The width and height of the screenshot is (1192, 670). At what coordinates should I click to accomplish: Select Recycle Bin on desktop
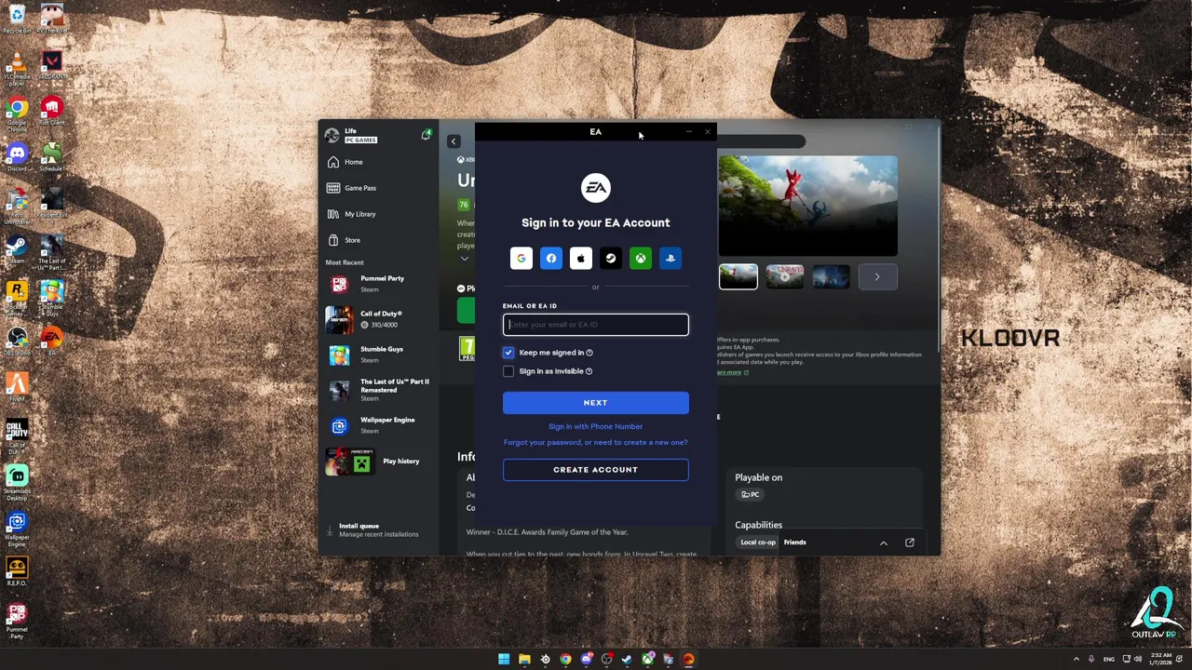(x=17, y=19)
